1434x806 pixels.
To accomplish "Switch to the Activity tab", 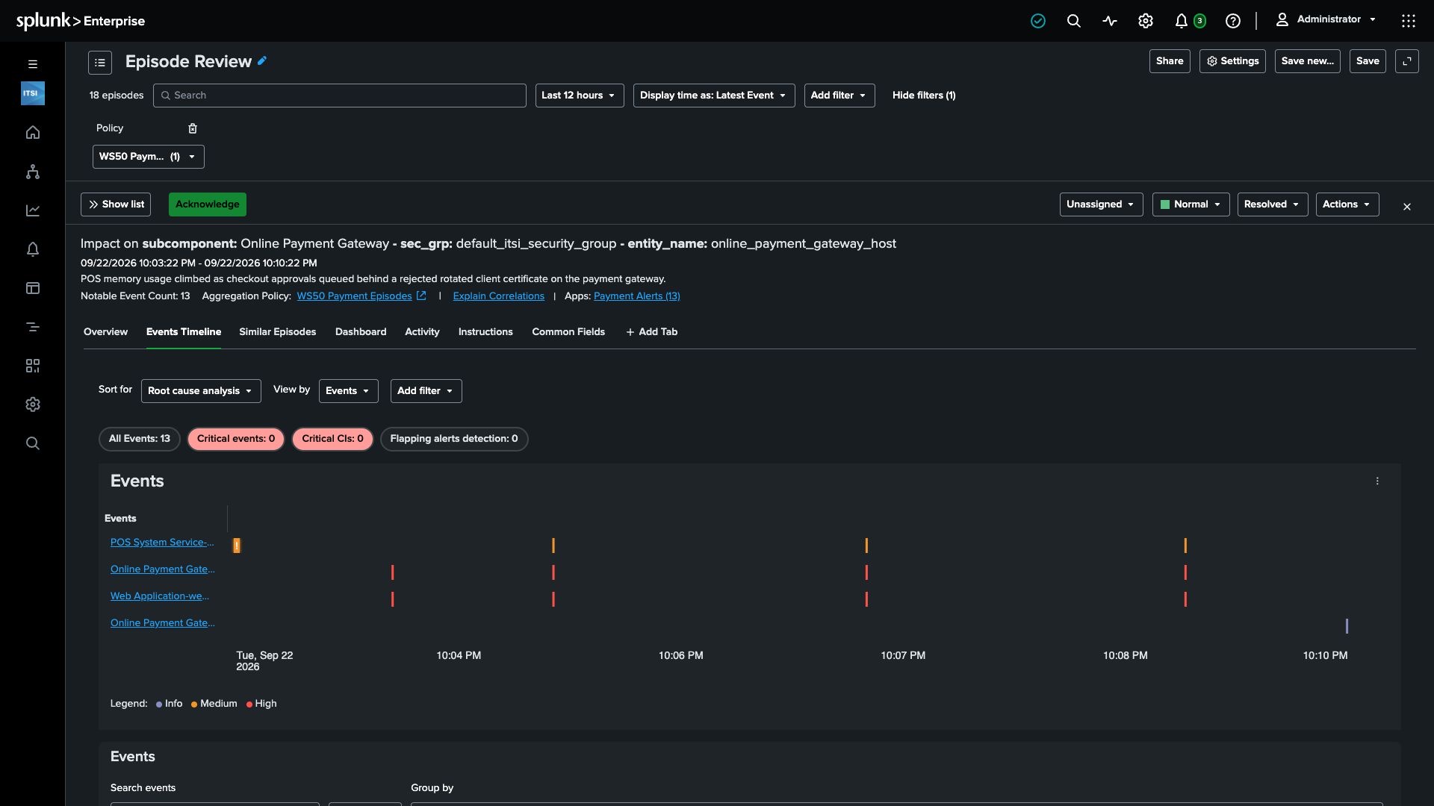I will tap(422, 332).
